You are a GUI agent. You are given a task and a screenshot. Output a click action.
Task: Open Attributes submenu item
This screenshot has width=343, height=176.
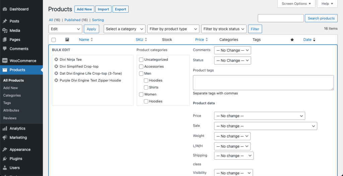click(11, 110)
